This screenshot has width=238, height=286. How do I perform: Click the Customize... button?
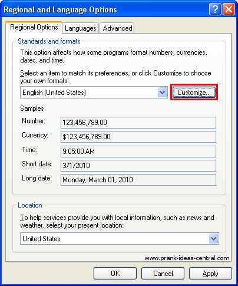point(194,93)
